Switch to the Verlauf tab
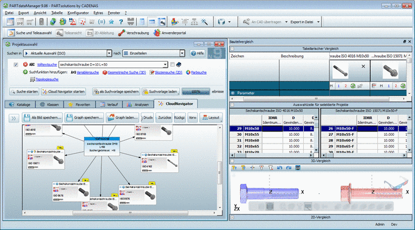Image resolution: width=415 pixels, height=230 pixels. tap(109, 104)
